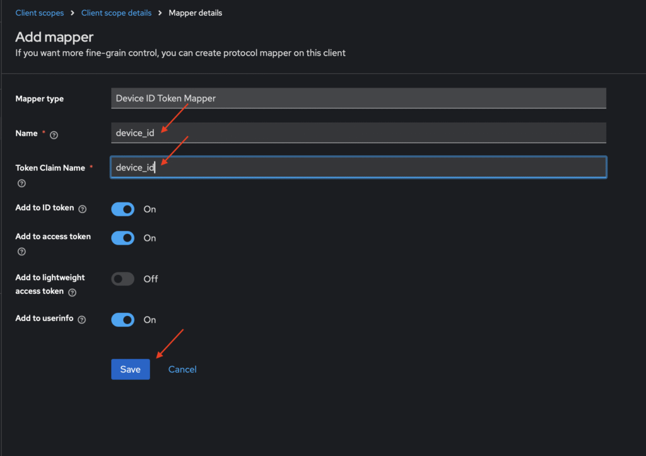646x456 pixels.
Task: Show help for Add to ID token
Action: coord(83,209)
